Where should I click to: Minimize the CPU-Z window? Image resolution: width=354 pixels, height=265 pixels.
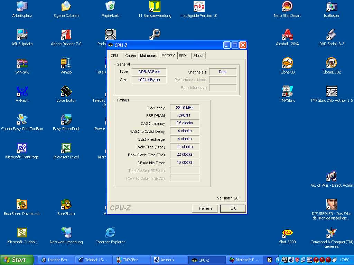pos(227,45)
